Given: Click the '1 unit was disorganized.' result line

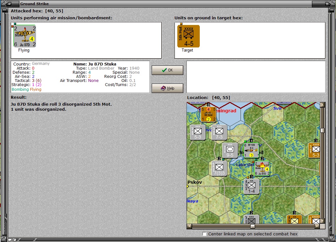Looking at the screenshot, I should (x=39, y=109).
